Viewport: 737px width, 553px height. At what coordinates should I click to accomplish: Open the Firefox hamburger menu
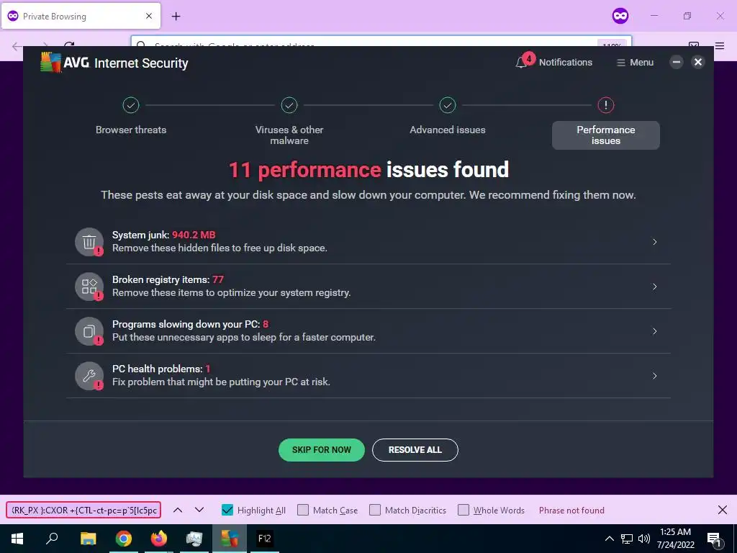click(x=720, y=45)
